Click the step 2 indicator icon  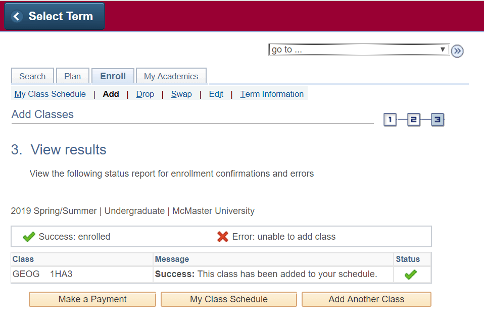point(414,120)
